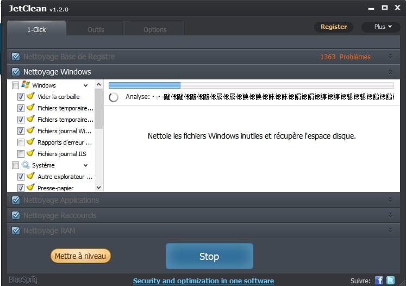Check Rapports d'erreur option
This screenshot has width=406, height=286.
click(21, 142)
